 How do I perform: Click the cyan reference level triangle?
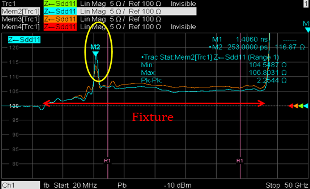coord(306,106)
